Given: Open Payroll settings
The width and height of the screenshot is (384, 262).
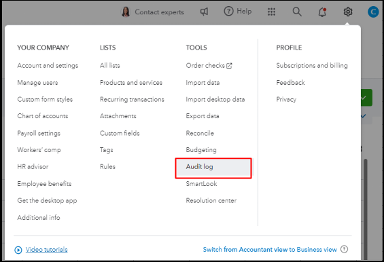Looking at the screenshot, I should tap(39, 133).
